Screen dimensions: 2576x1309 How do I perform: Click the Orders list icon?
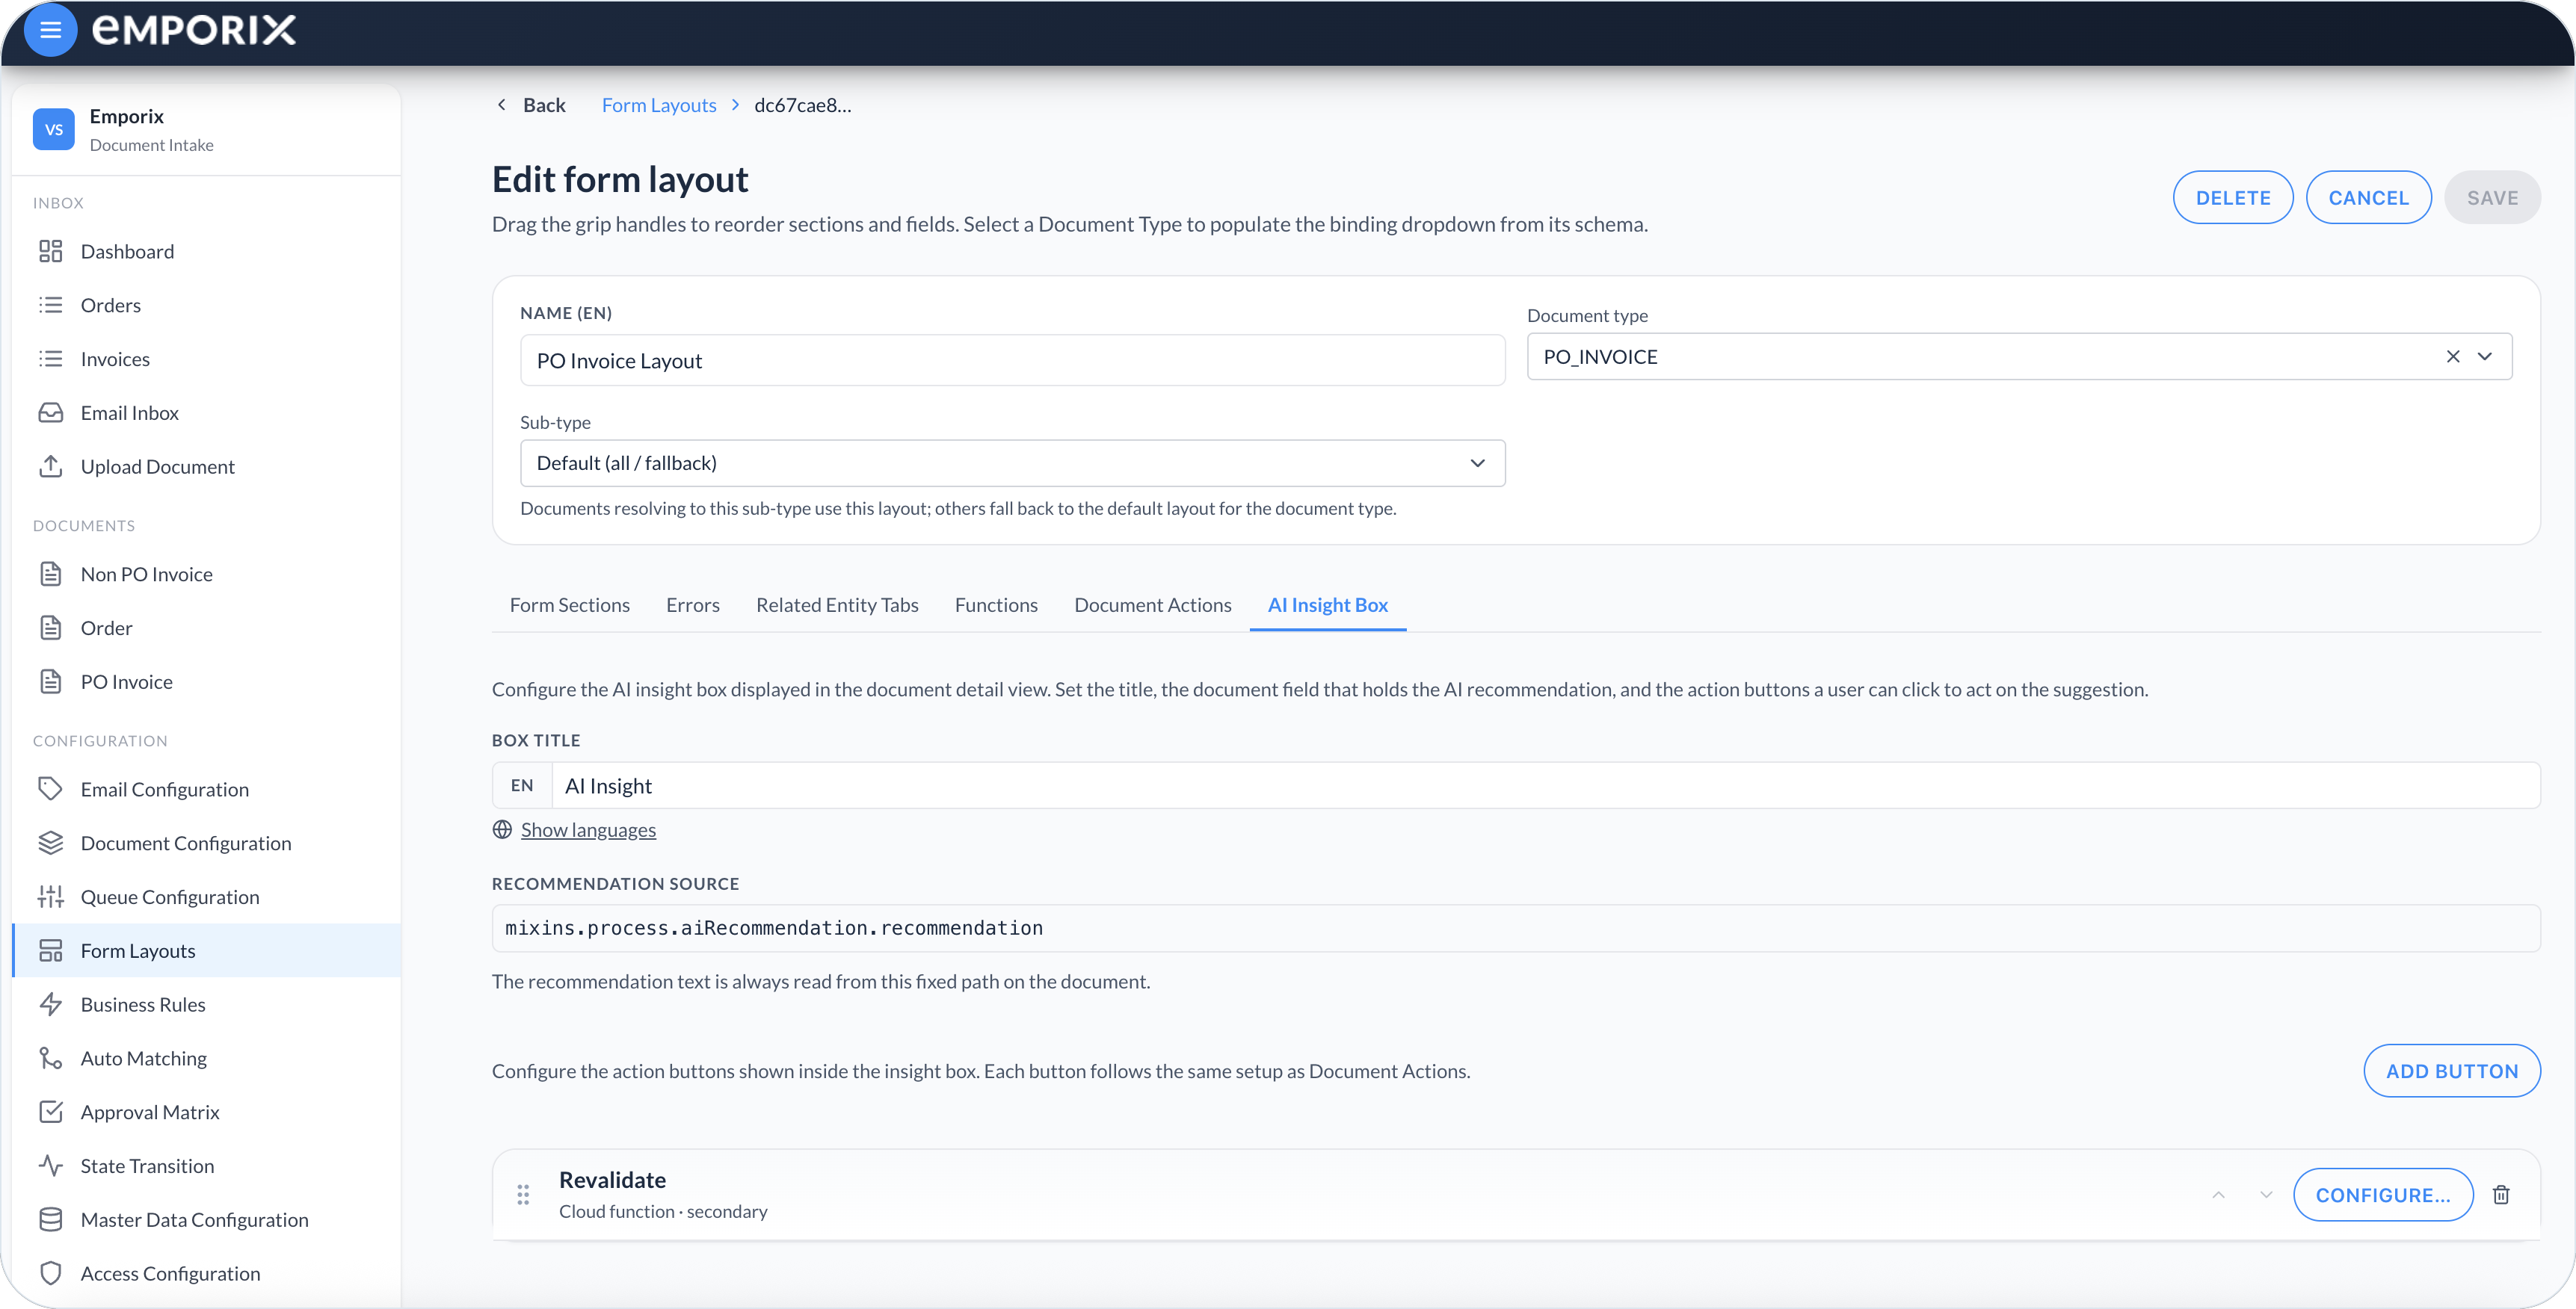[50, 305]
